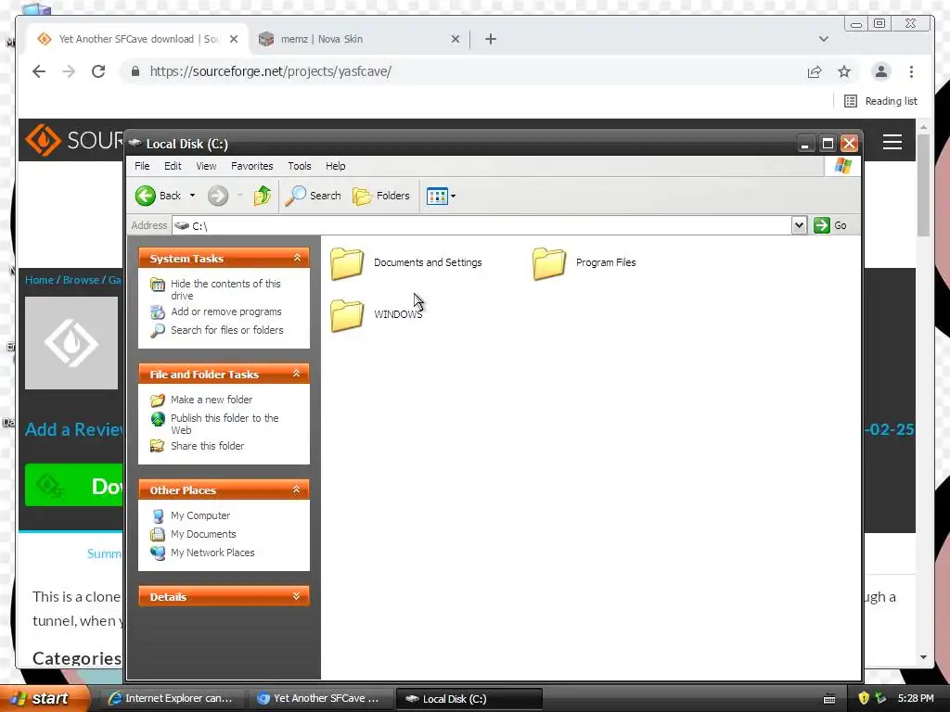Open the Search pane in Explorer

(x=314, y=196)
